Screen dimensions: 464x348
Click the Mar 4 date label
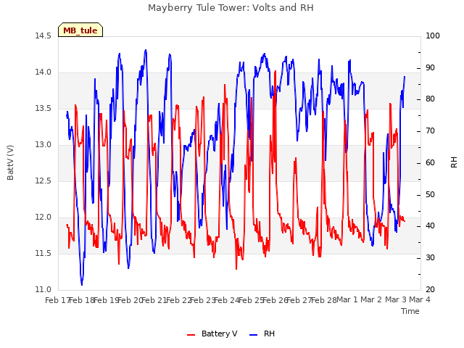click(420, 300)
